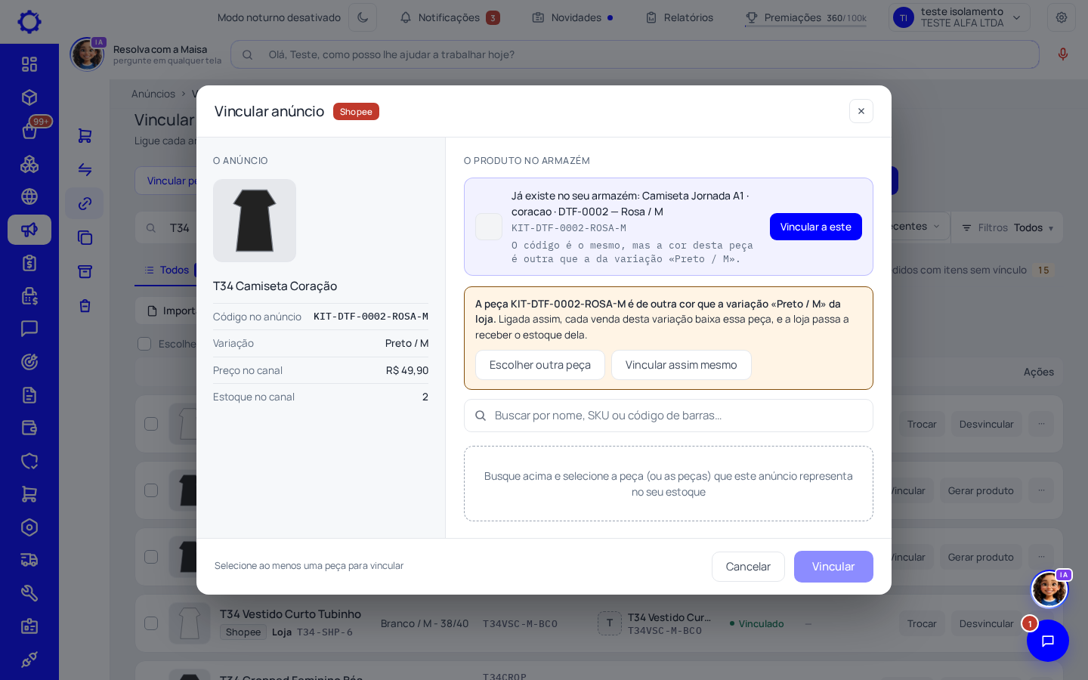Click Trocar on the Vestido Curto Tubinho row

[x=922, y=623]
